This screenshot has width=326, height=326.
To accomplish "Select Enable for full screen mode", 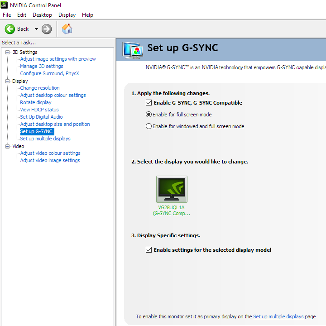I will click(x=149, y=115).
